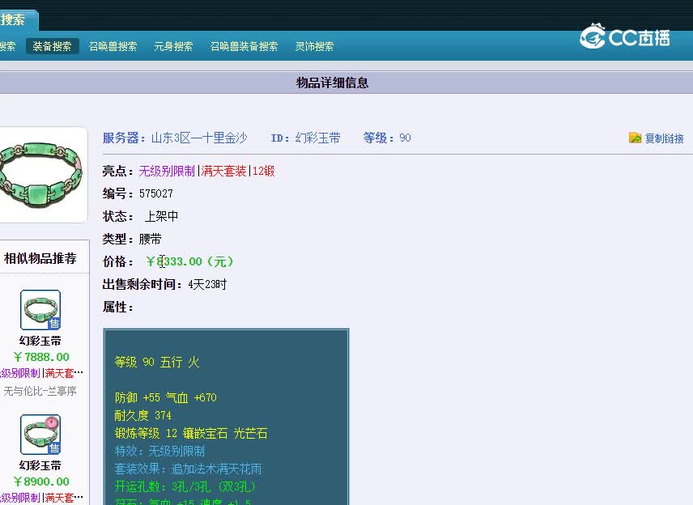Switch to 元身搜索 tab
This screenshot has height=505, width=693.
[173, 46]
